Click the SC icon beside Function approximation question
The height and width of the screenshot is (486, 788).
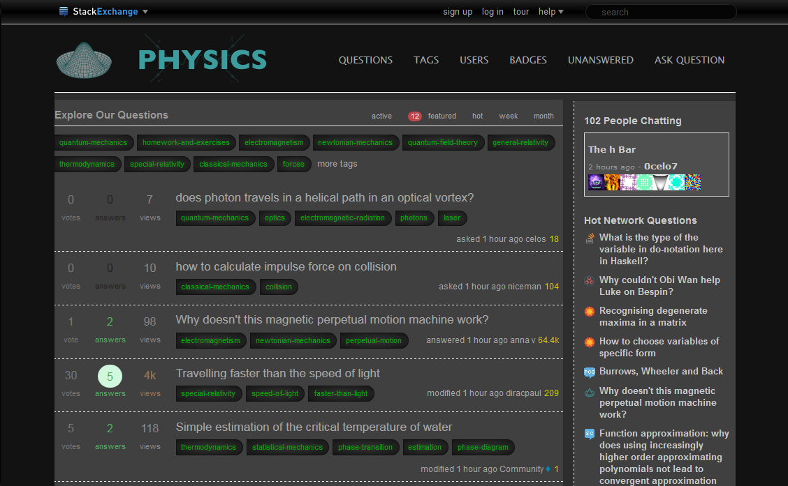coord(590,434)
